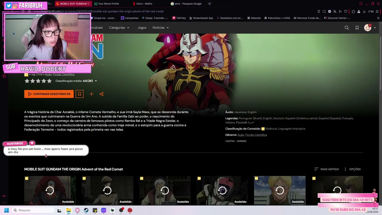Take a snapshot with the browser capture icon
The width and height of the screenshot is (382, 215).
pos(324,11)
